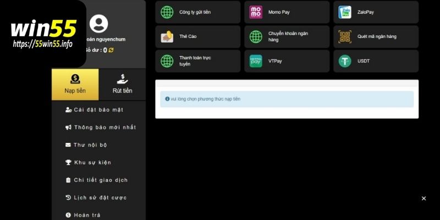Screen dimensions: 440x220
Task: Click the Thẻ Cào card icon
Action: click(x=167, y=37)
